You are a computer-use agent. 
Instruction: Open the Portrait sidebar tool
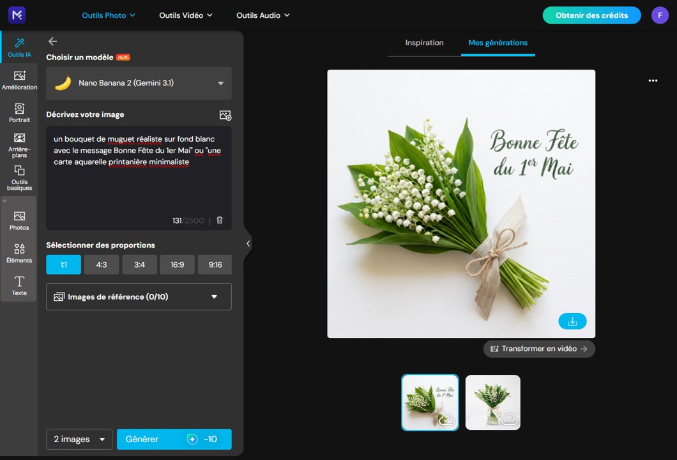(19, 112)
